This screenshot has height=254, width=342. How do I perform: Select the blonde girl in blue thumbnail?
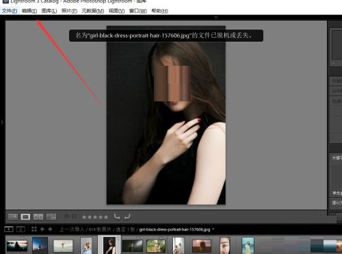pyautogui.click(x=86, y=246)
